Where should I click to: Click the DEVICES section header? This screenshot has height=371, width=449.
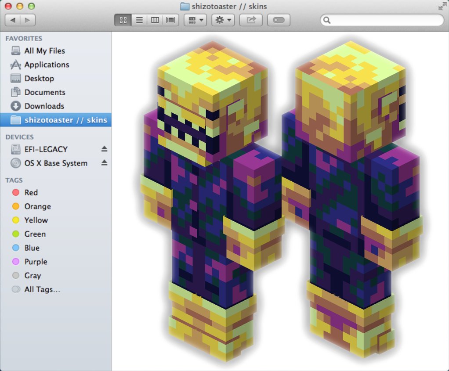[19, 137]
